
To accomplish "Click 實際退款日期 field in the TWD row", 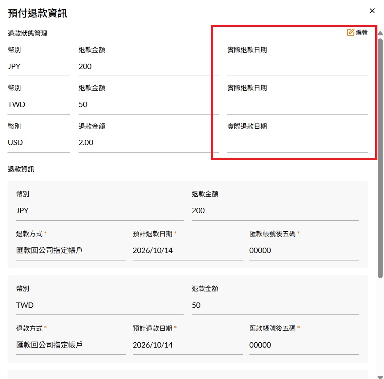I will click(297, 104).
